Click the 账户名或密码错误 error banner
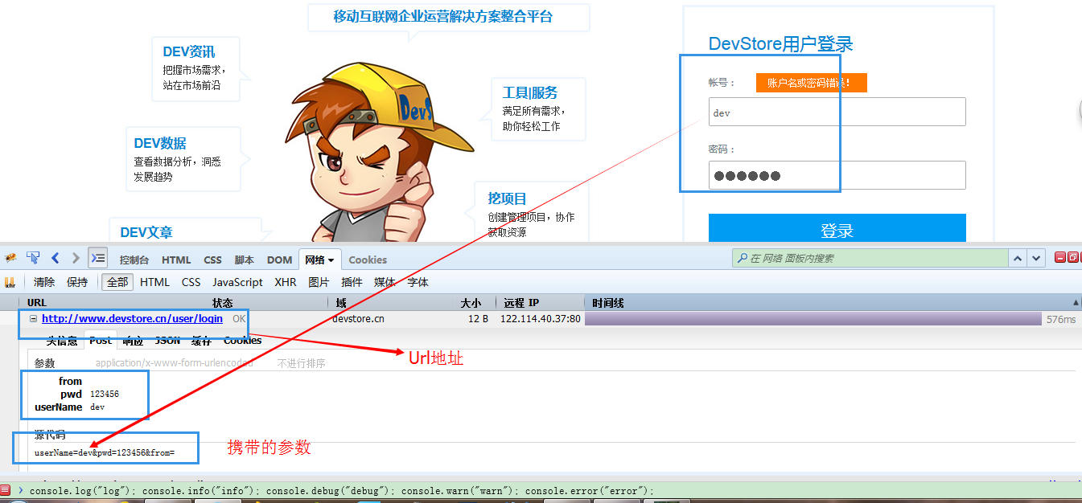The width and height of the screenshot is (1082, 503). (811, 83)
